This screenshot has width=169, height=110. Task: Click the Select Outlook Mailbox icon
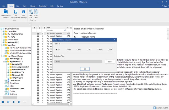[6, 11]
